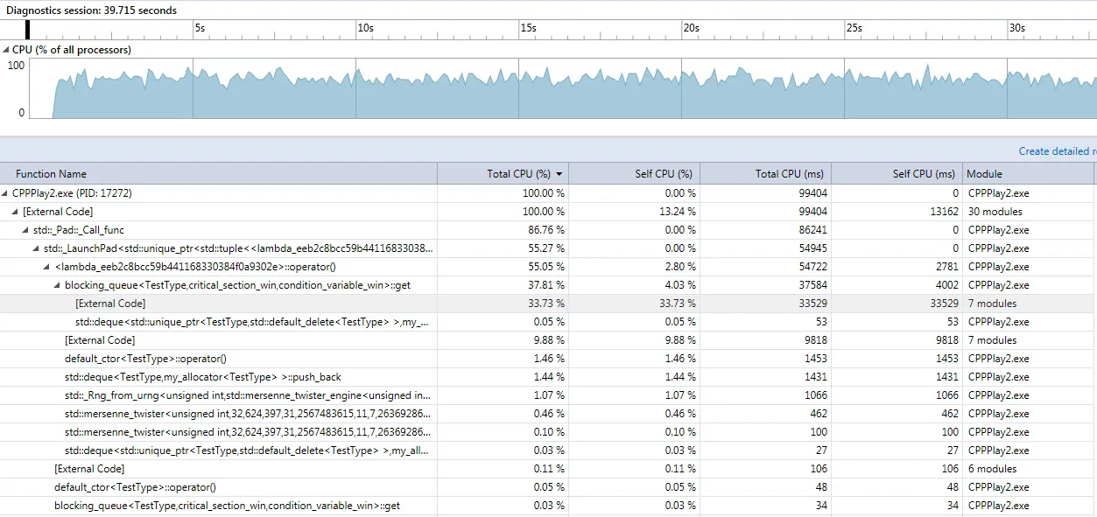Select the std::deque push_back function row

pos(548,376)
